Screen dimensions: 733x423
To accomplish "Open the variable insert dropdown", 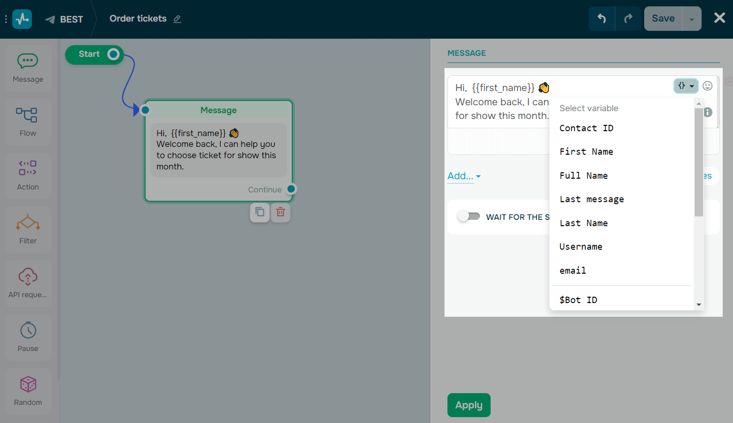I will (686, 86).
